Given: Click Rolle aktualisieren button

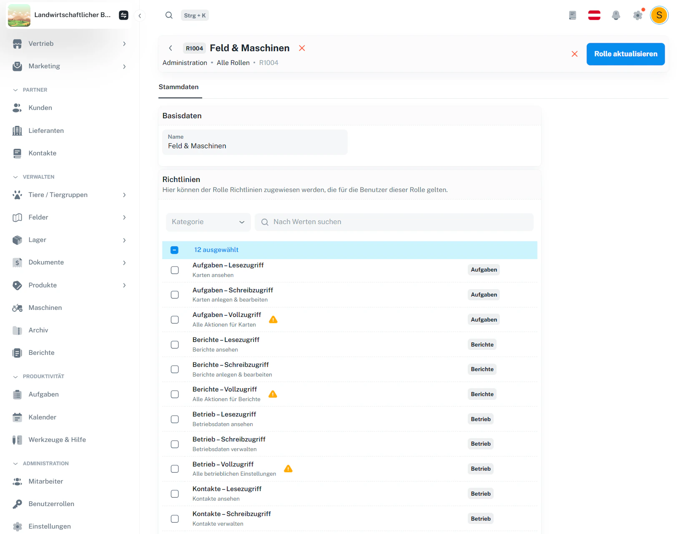Looking at the screenshot, I should point(625,54).
